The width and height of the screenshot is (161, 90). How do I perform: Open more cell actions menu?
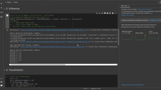tap(115, 13)
